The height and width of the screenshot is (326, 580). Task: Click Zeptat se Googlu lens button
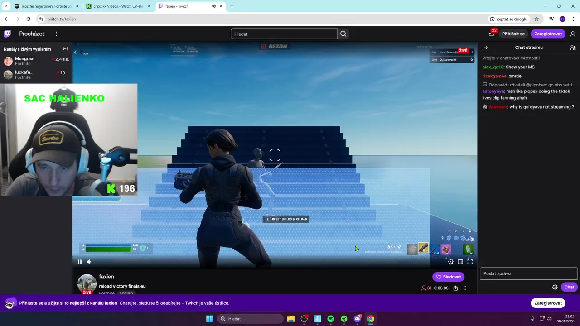508,19
